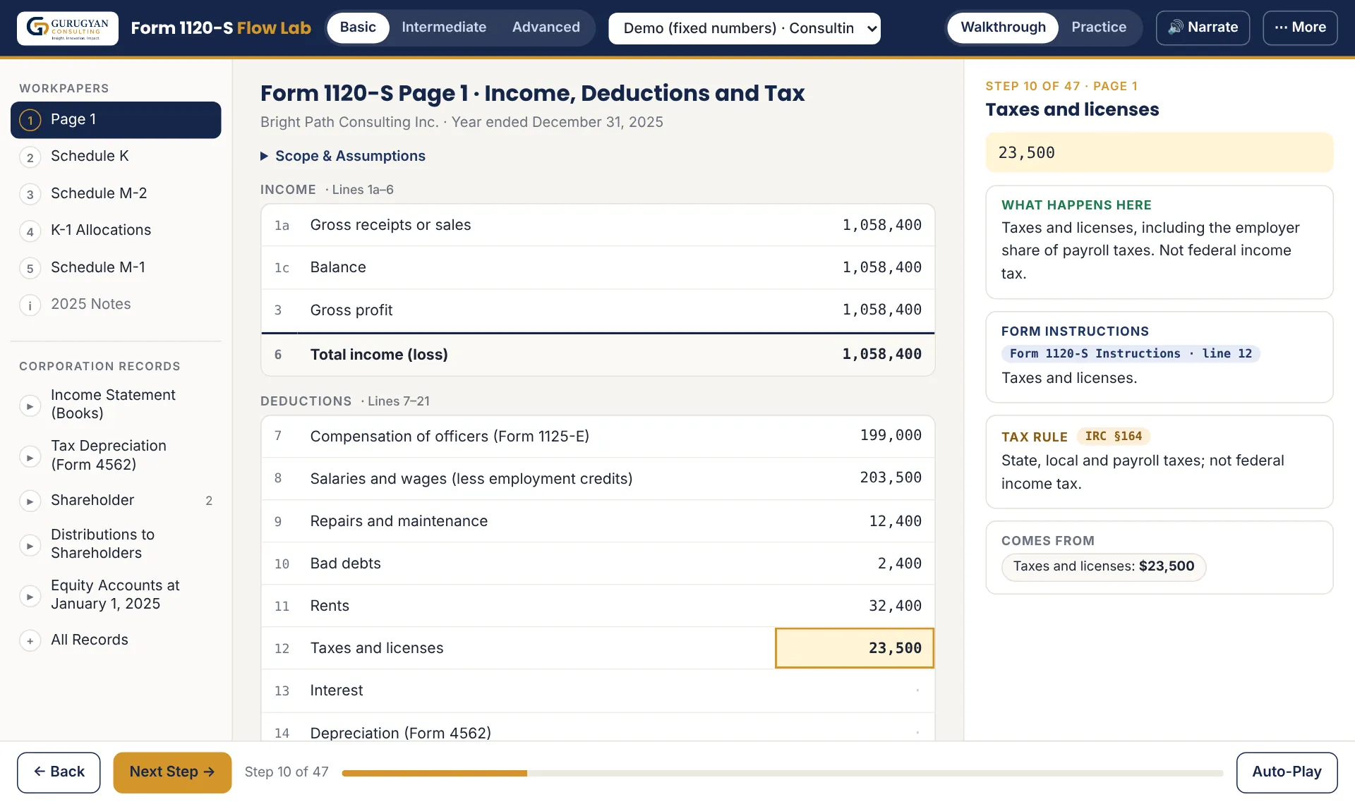
Task: Select Walkthrough mode
Action: point(1003,28)
